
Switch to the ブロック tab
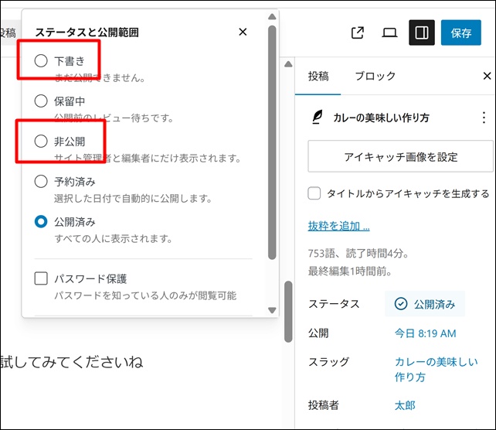[375, 76]
